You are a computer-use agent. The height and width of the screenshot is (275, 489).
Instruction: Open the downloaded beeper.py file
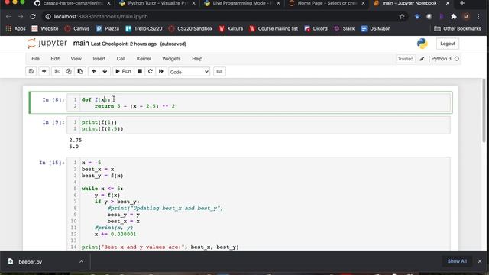click(30, 261)
